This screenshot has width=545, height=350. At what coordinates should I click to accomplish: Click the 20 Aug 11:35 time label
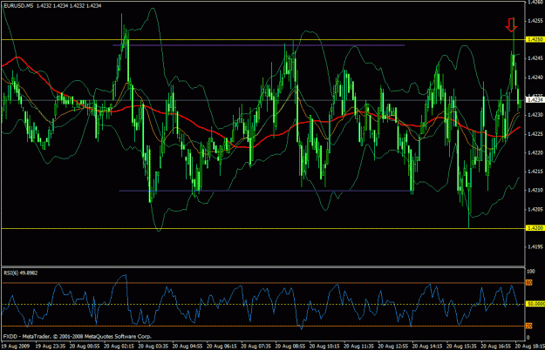coord(358,346)
